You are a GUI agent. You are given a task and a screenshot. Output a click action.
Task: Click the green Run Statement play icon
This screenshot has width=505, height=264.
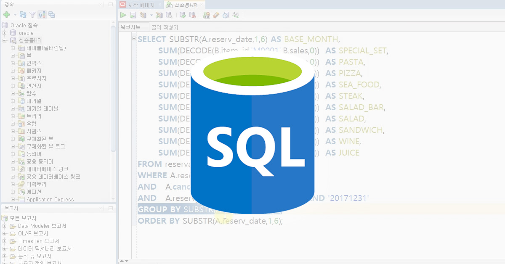tap(123, 15)
